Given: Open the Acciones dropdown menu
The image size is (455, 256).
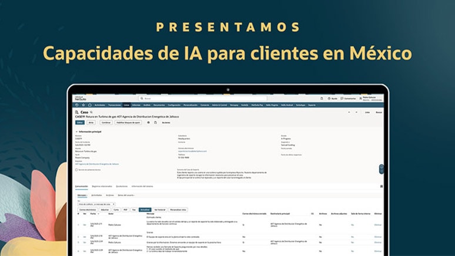Looking at the screenshot, I should (166, 123).
